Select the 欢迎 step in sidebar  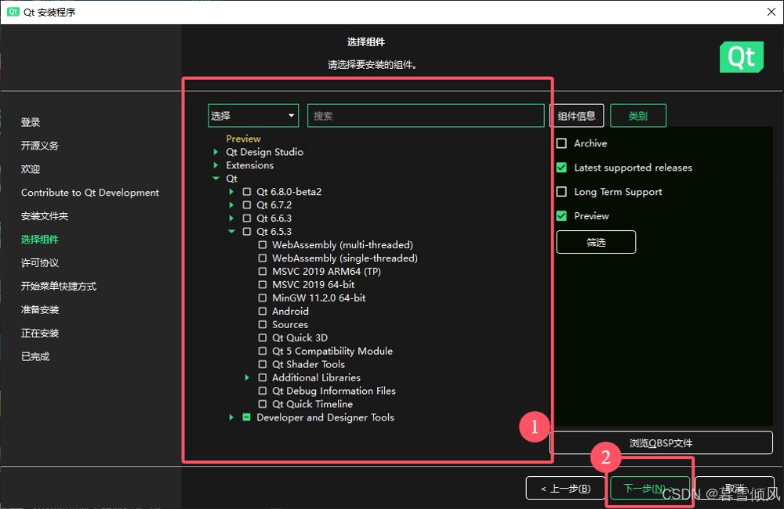click(31, 169)
